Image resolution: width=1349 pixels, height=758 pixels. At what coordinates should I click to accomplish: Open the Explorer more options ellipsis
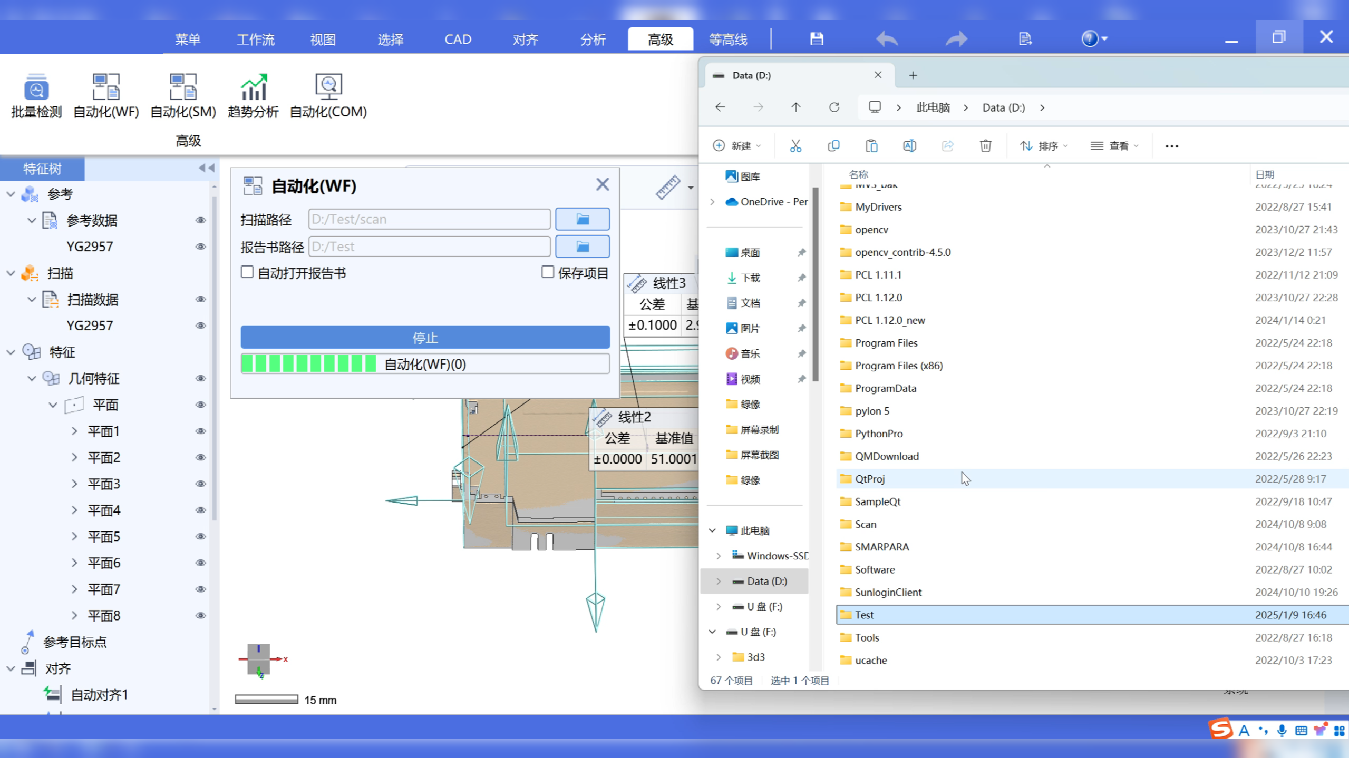pos(1171,146)
